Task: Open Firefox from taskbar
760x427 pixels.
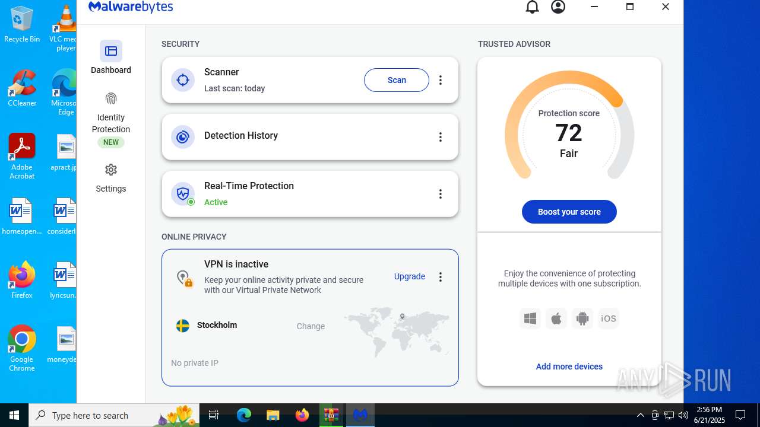Action: [302, 415]
